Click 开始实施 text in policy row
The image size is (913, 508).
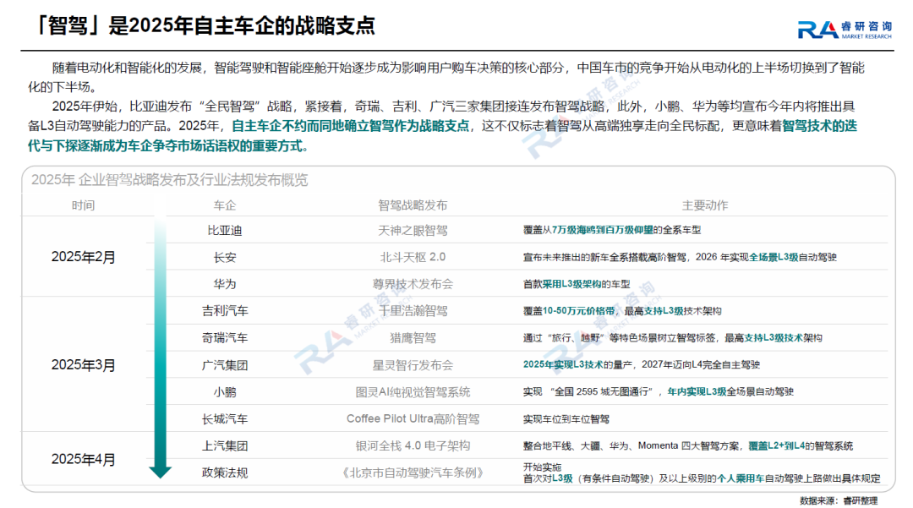(x=542, y=467)
